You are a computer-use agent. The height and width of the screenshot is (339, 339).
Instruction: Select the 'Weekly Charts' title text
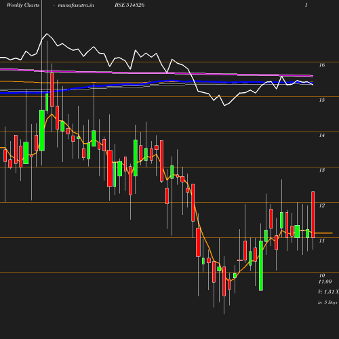[x=23, y=5]
